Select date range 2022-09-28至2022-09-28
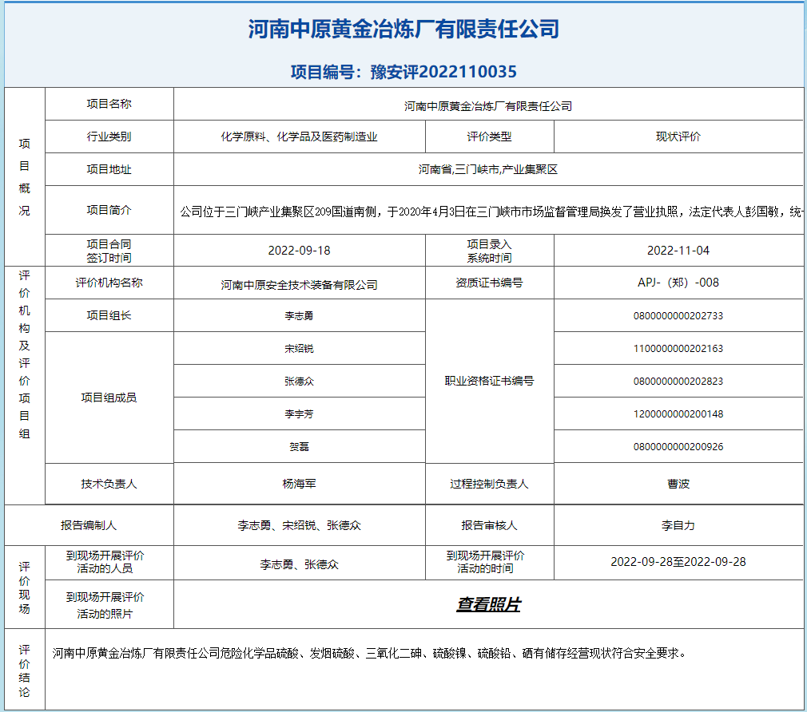 (678, 563)
